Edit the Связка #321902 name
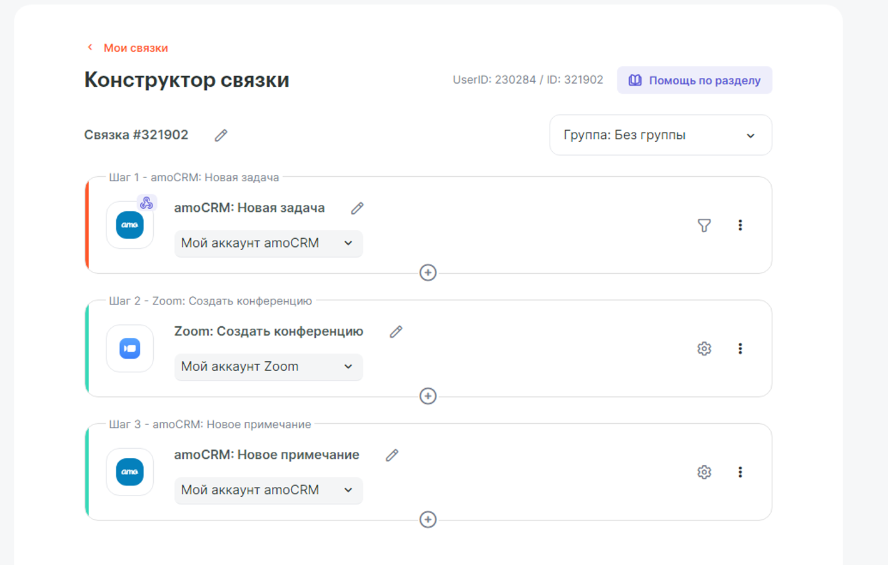 coord(221,136)
